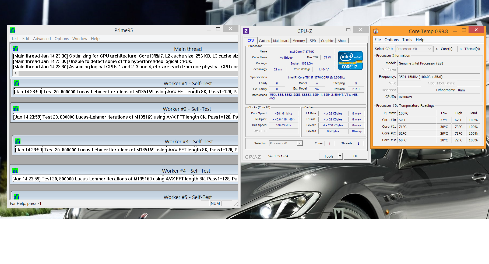This screenshot has width=489, height=264.
Task: Open the File menu in Core Temp
Action: point(378,40)
